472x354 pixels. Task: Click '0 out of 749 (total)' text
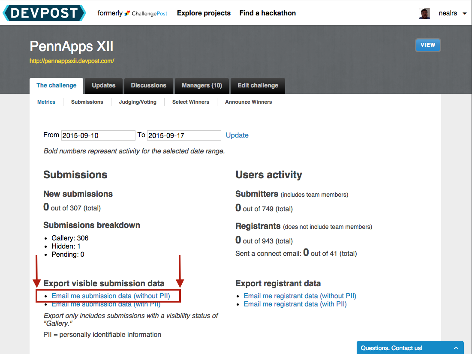tap(264, 208)
